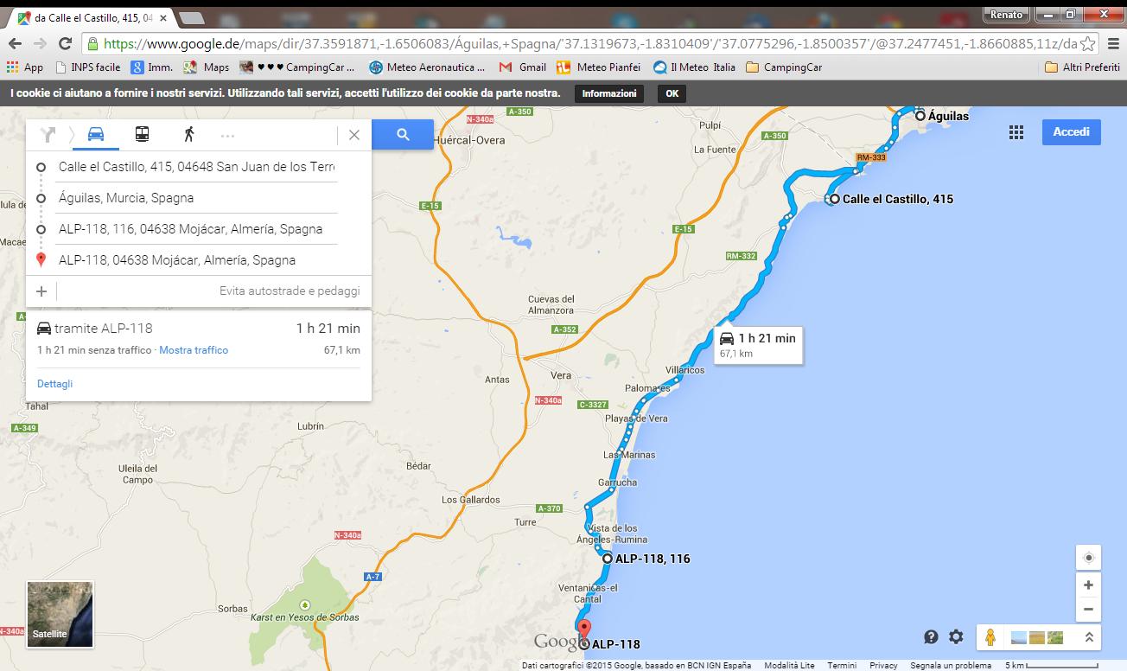The height and width of the screenshot is (671, 1127).
Task: Click ALP-118, 116 waypoint label
Action: pos(653,559)
